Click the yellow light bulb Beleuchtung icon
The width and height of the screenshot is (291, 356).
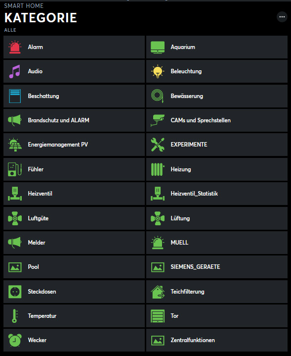(158, 71)
